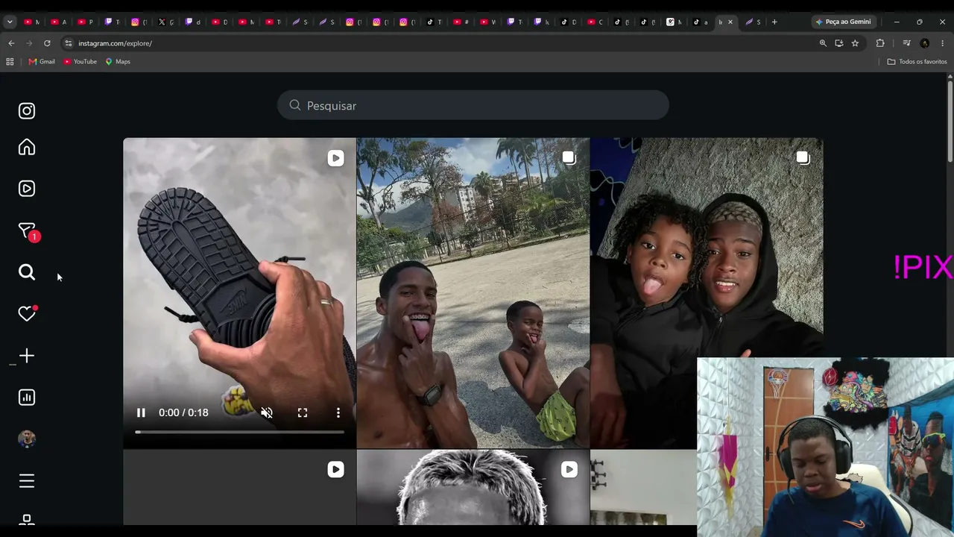Open the Notifications heart icon

click(27, 314)
